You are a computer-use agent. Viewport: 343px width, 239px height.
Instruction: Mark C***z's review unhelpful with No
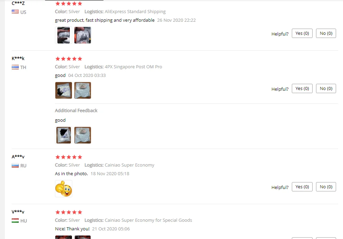326,33
